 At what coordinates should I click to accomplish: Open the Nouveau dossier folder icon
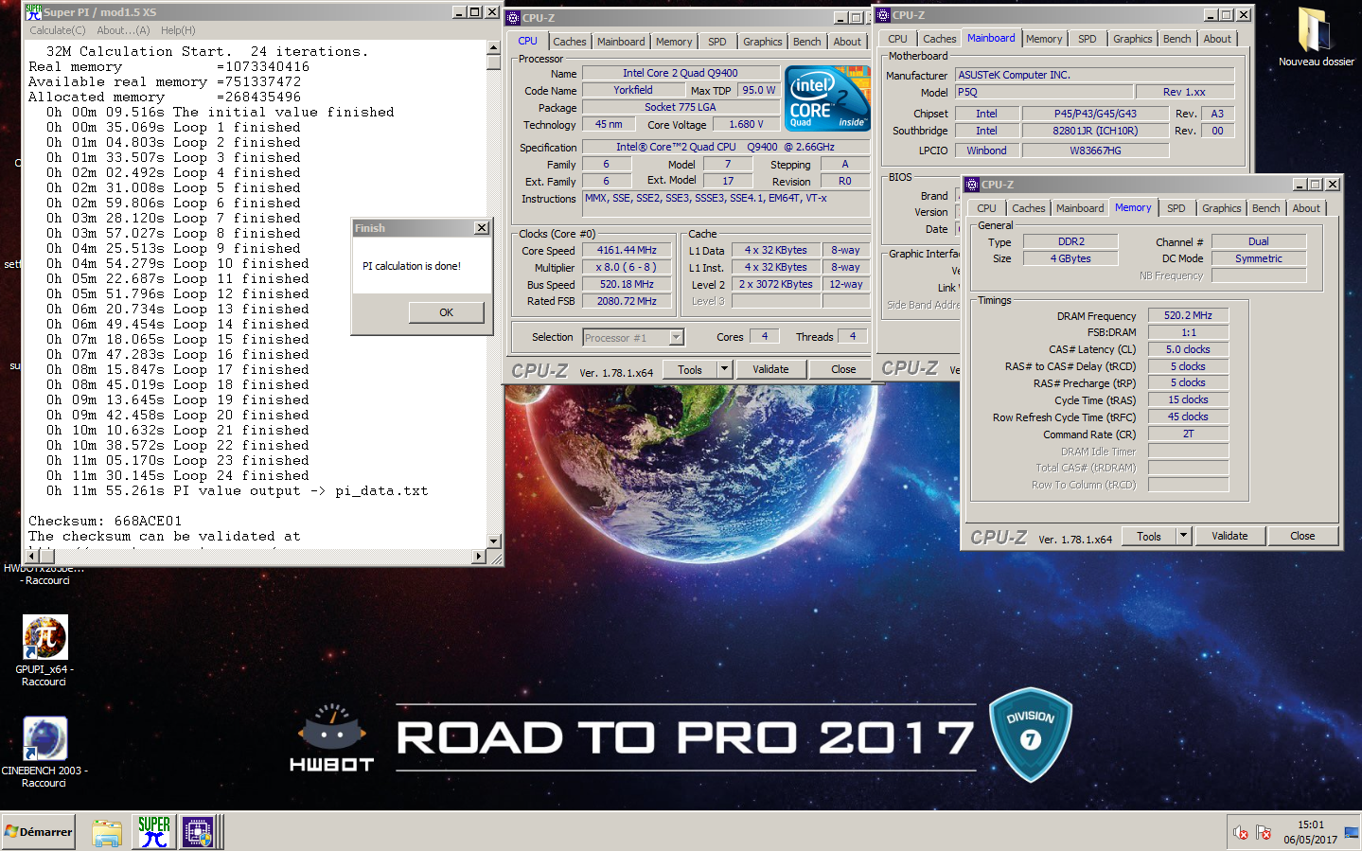[1314, 31]
